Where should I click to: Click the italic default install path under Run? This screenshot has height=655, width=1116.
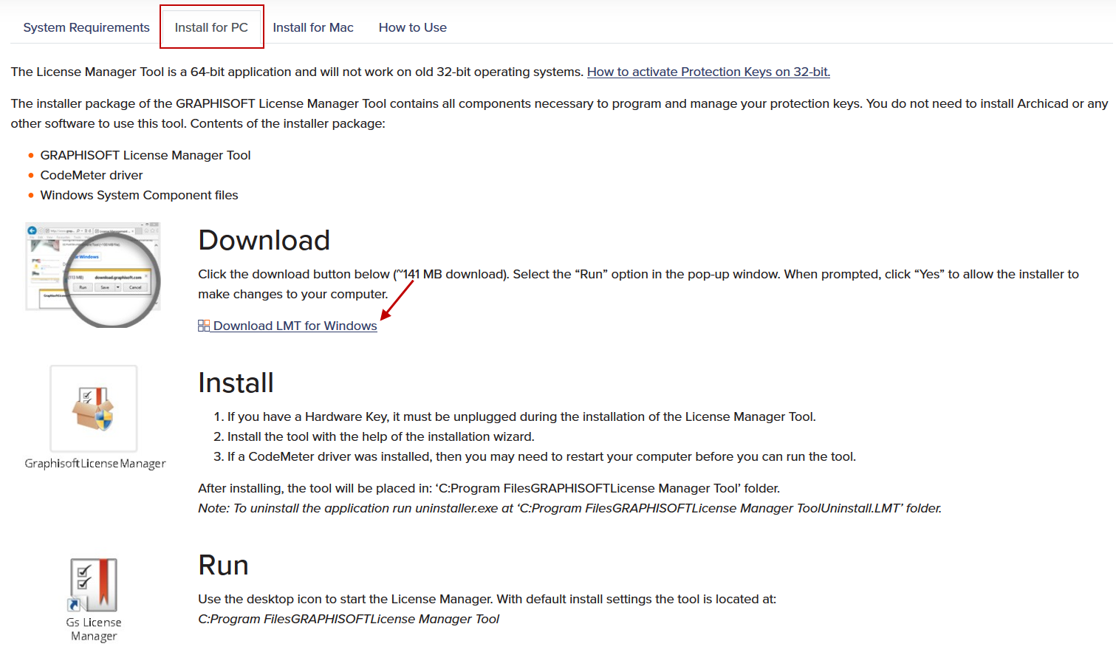(x=349, y=619)
